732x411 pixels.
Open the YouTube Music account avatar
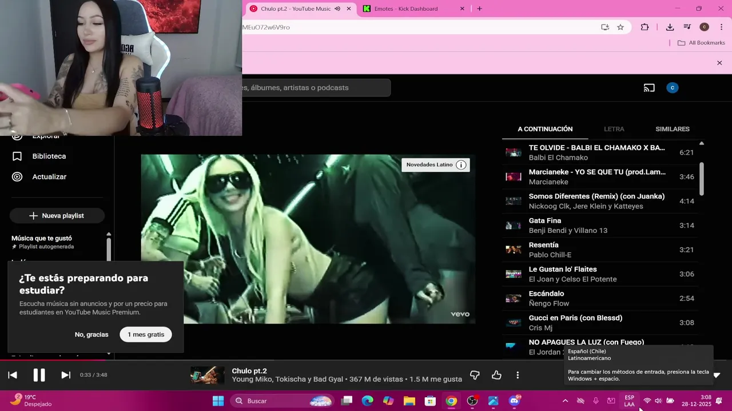673,88
